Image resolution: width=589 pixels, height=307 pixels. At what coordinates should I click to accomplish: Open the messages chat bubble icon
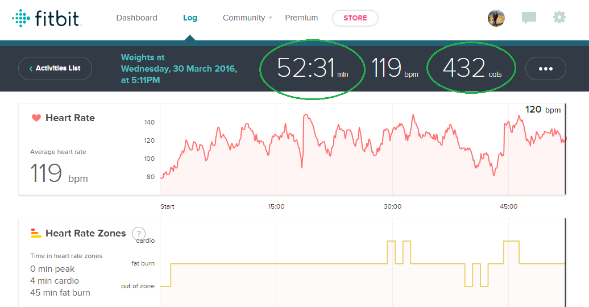pos(529,18)
